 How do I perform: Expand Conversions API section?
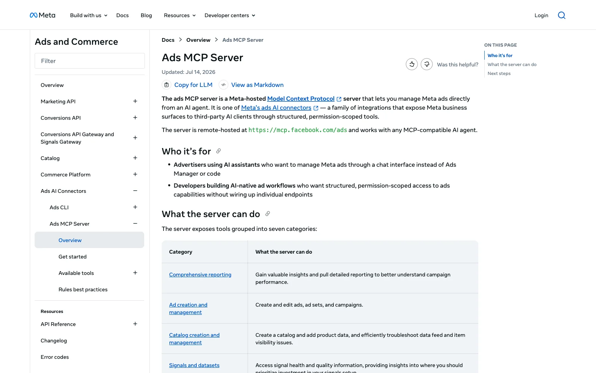pos(135,117)
